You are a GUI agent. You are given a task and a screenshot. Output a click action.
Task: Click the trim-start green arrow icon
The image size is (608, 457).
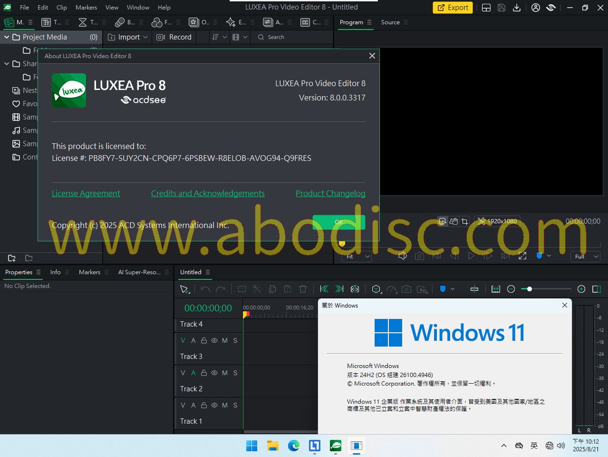click(324, 289)
